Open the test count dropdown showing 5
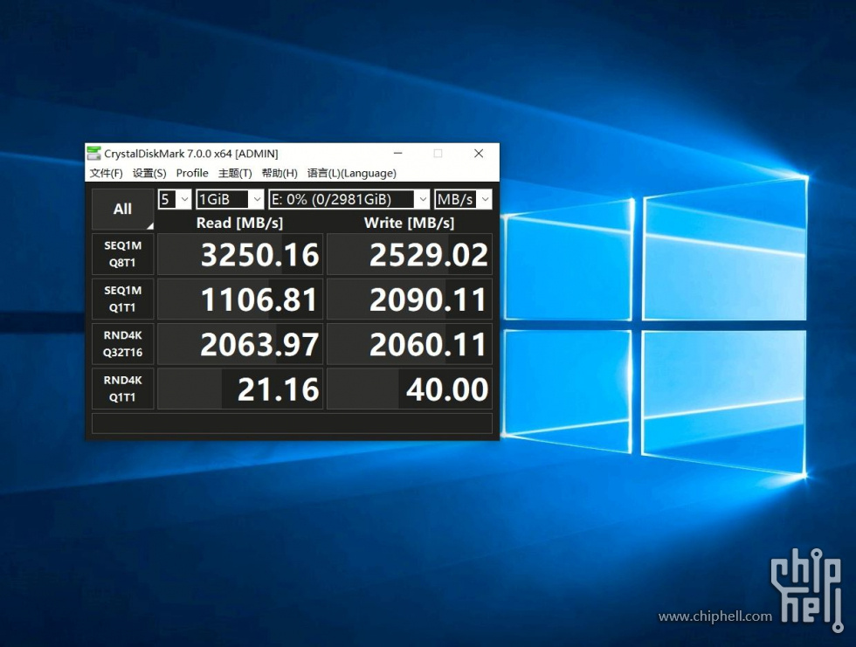 point(175,199)
